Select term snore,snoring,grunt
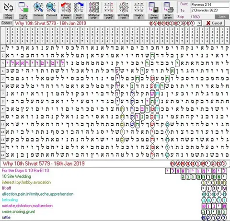The image size is (230, 221). pos(18,211)
